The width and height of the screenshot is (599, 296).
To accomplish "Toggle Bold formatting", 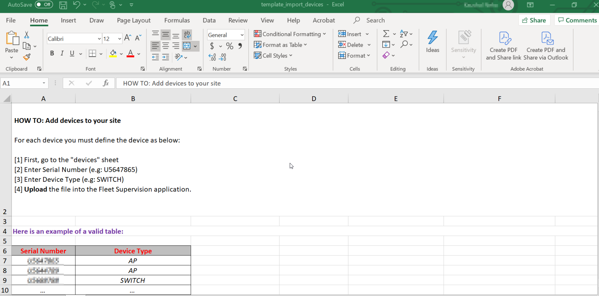I will 52,53.
